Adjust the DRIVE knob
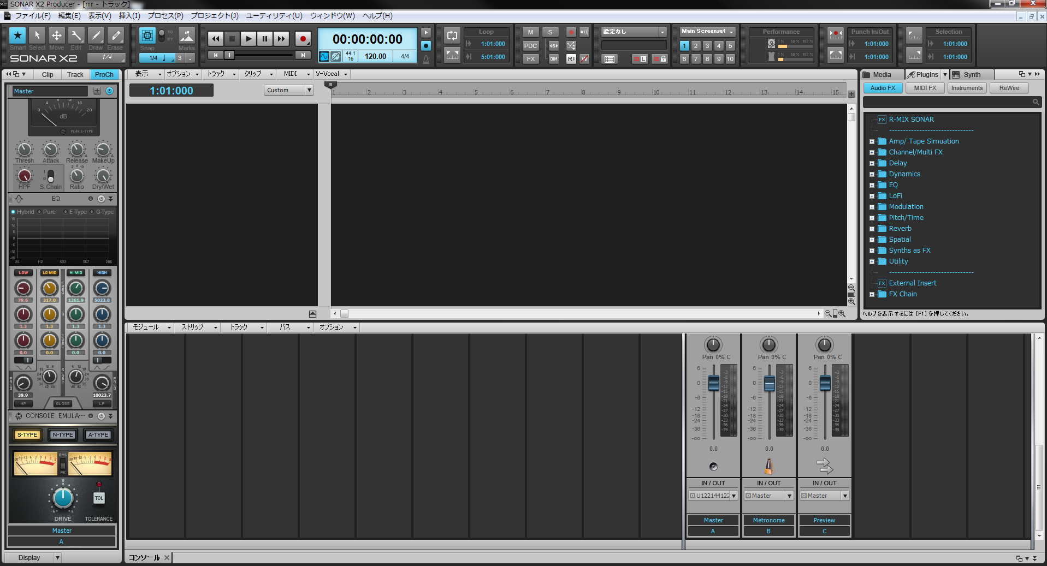The height and width of the screenshot is (566, 1047). [63, 497]
